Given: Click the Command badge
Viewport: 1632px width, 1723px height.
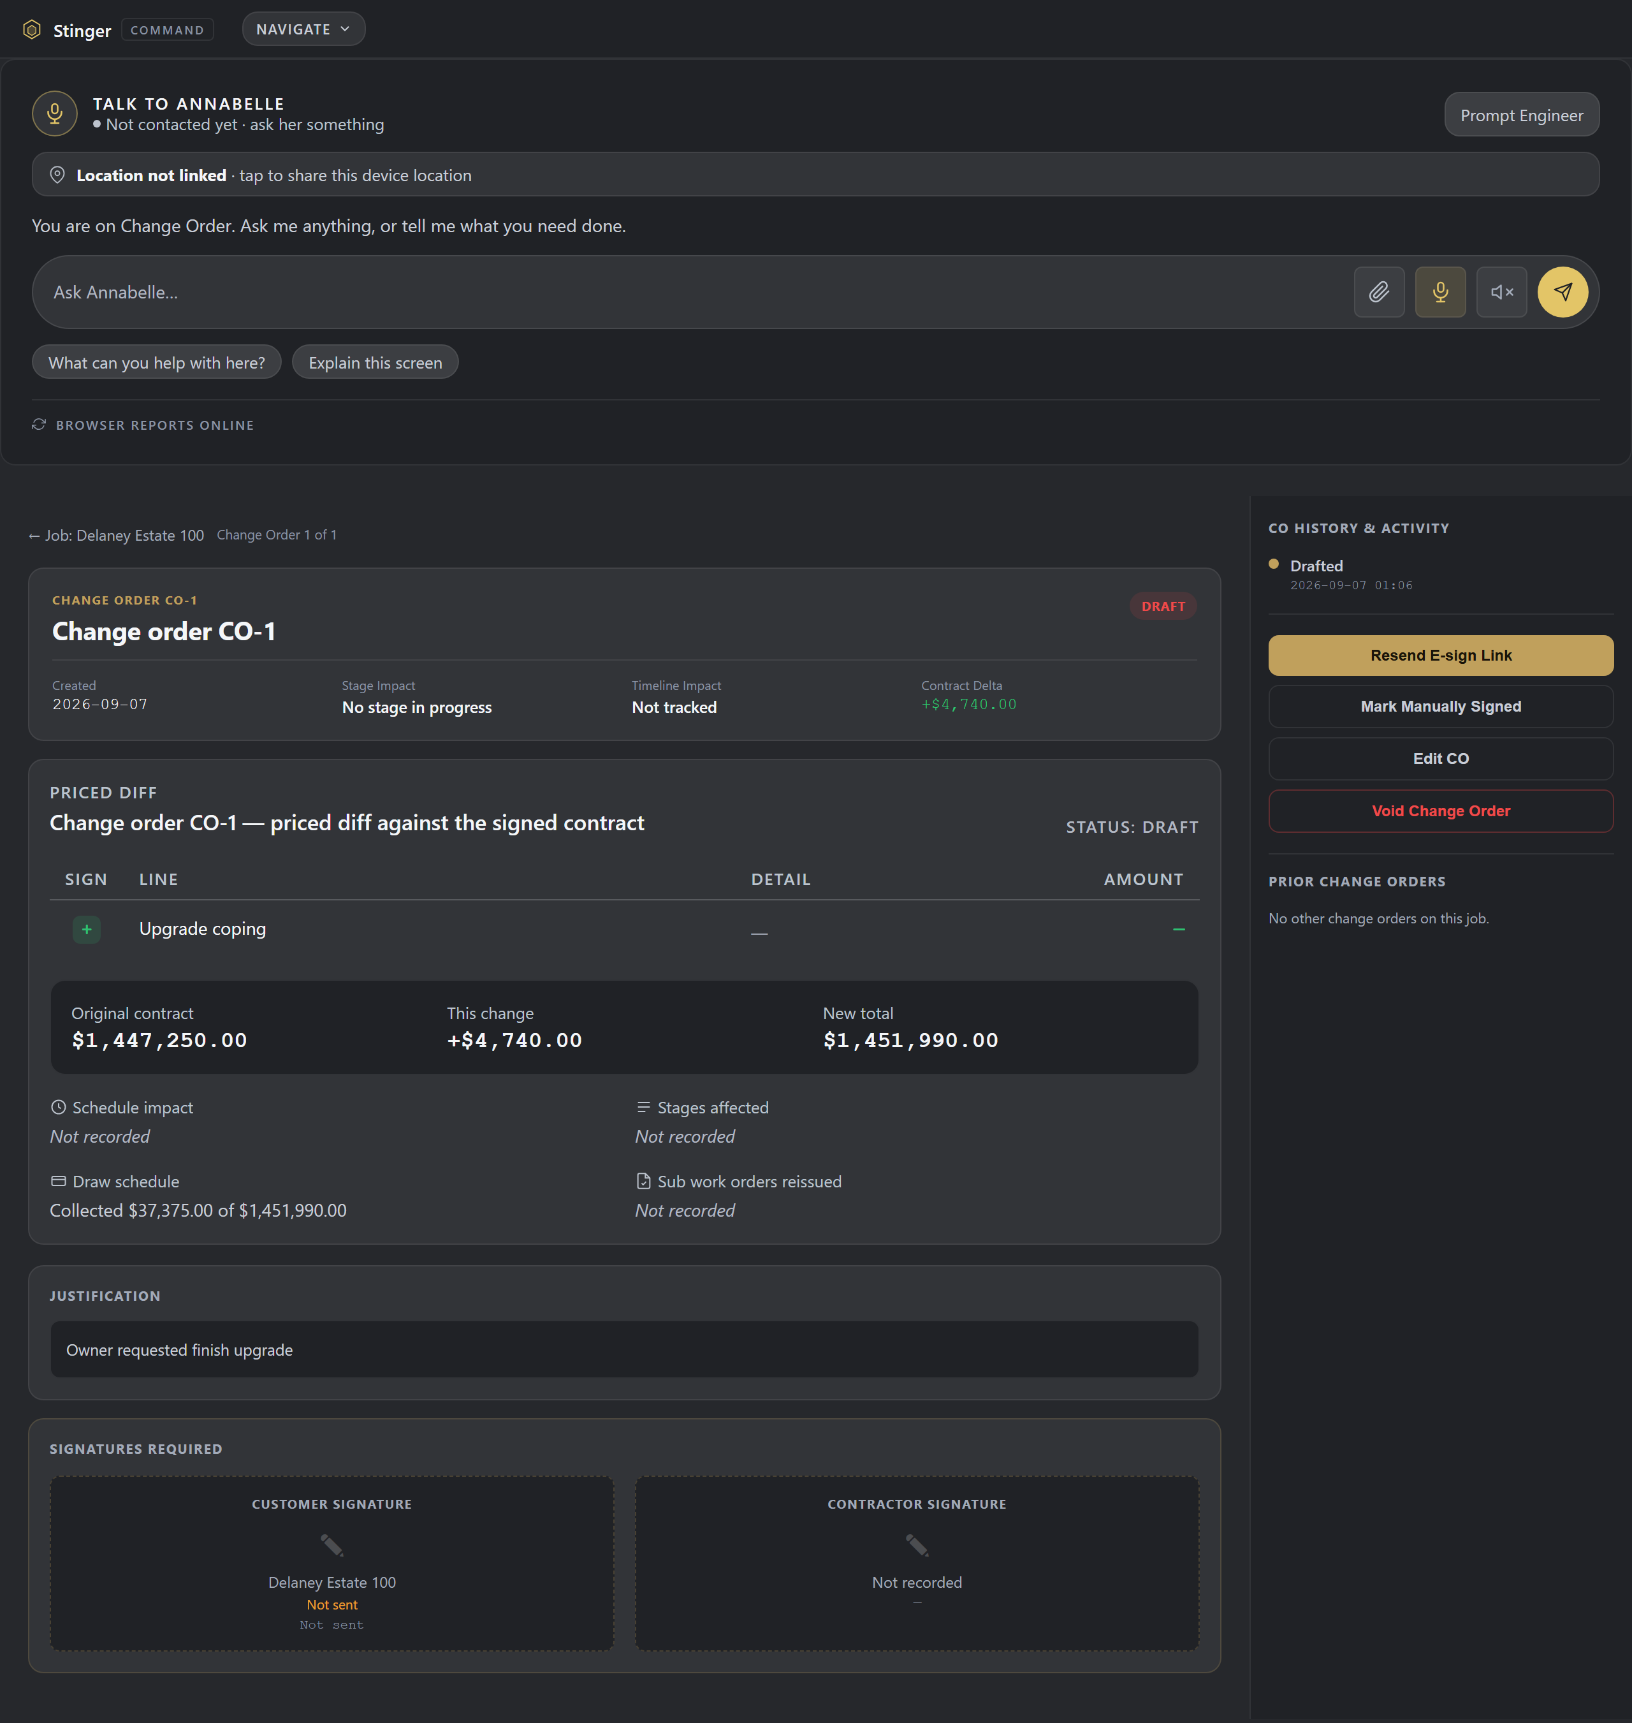Looking at the screenshot, I should click(167, 29).
